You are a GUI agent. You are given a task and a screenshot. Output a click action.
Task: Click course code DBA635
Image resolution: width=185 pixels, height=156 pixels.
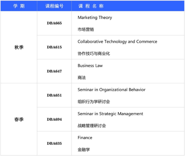click(54, 143)
